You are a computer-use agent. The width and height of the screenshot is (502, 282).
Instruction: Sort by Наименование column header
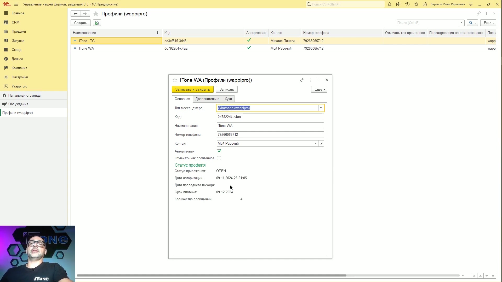pyautogui.click(x=116, y=33)
